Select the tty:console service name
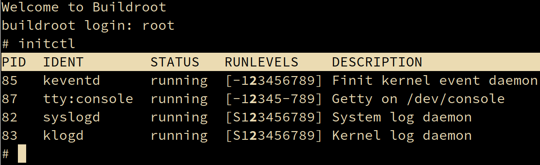Screen dimensions: 540x165 [88, 99]
